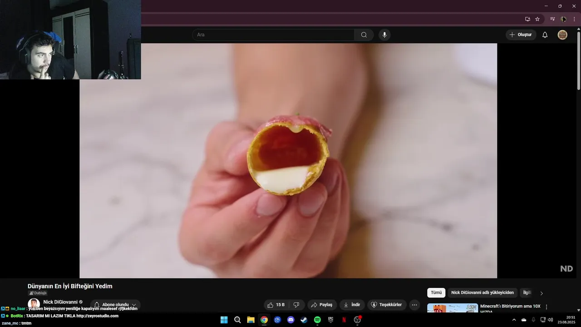Click the YouTube search magnifier button
This screenshot has width=581, height=327.
pyautogui.click(x=364, y=35)
